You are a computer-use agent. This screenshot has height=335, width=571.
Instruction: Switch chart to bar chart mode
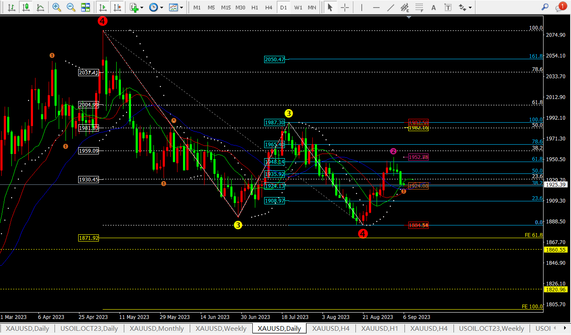click(12, 7)
